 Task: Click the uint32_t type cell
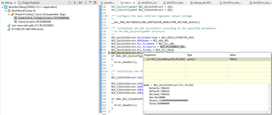coord(207,59)
